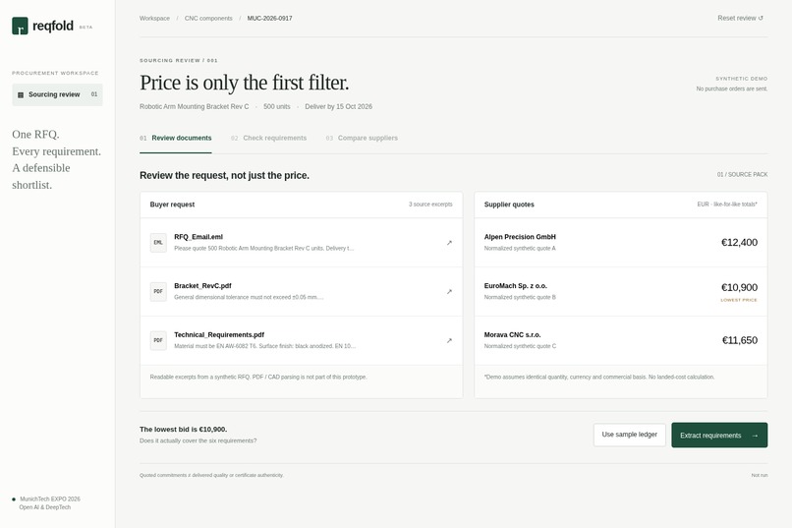Viewport: 792px width, 528px height.
Task: Open Bracket_RevC.pdf arrow icon
Action: click(449, 292)
